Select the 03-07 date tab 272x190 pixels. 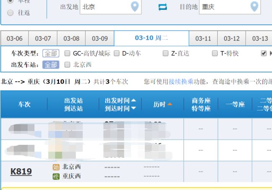(x=43, y=39)
